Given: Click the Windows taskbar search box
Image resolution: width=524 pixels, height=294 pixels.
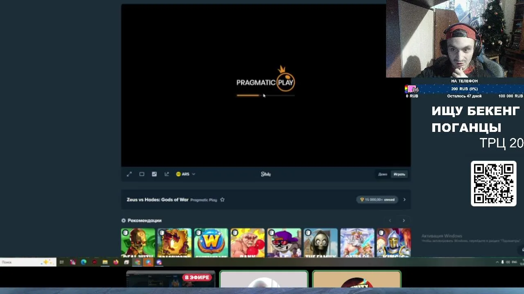Looking at the screenshot, I should 28,262.
